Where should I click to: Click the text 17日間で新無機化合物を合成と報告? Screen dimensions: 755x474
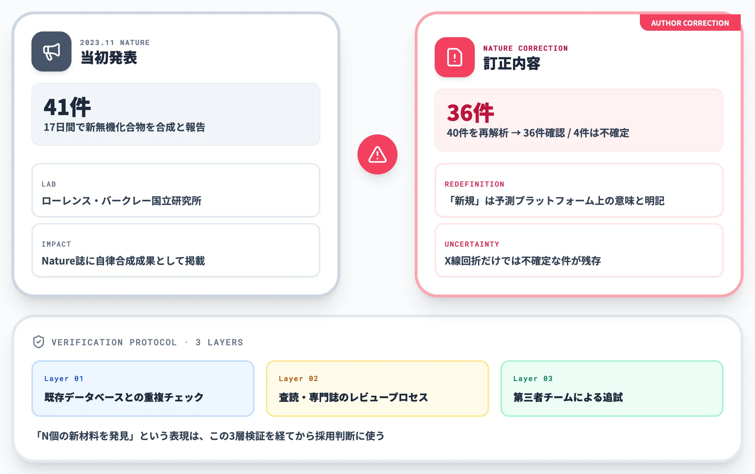pyautogui.click(x=124, y=127)
